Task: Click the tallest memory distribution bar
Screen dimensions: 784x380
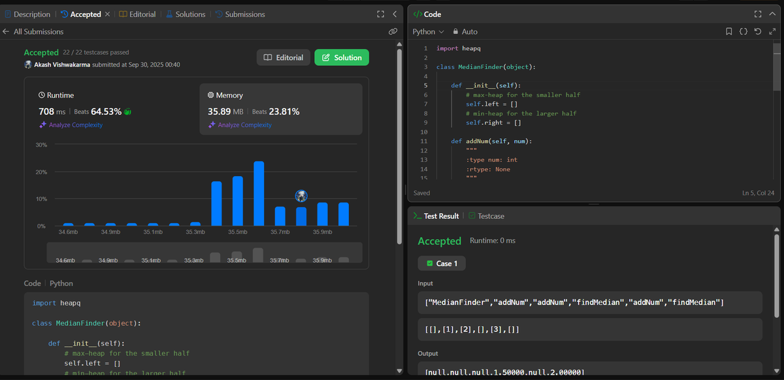Action: (x=259, y=193)
